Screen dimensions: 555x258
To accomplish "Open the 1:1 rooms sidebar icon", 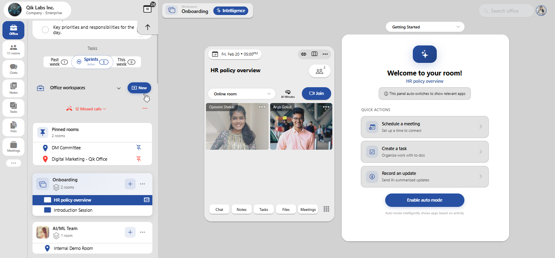I will click(x=13, y=50).
